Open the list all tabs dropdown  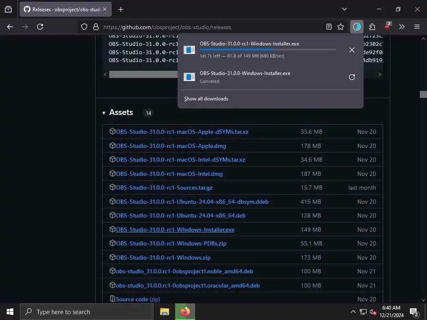[x=344, y=9]
